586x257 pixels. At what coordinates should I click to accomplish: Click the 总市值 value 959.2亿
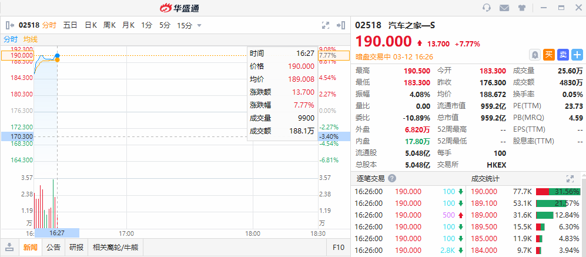[x=493, y=118]
